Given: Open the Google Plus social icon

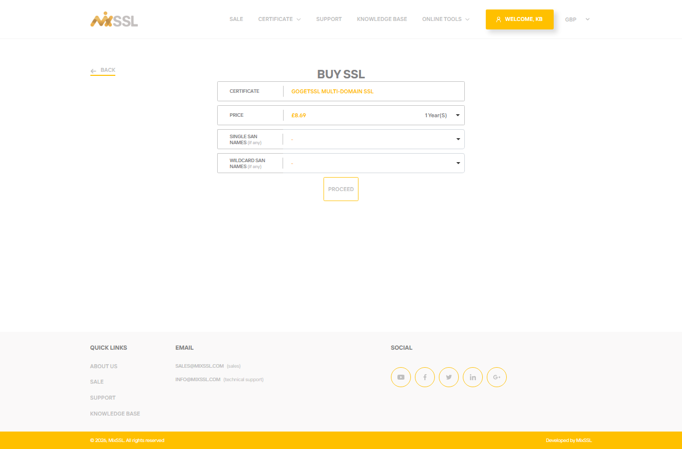Looking at the screenshot, I should point(497,377).
